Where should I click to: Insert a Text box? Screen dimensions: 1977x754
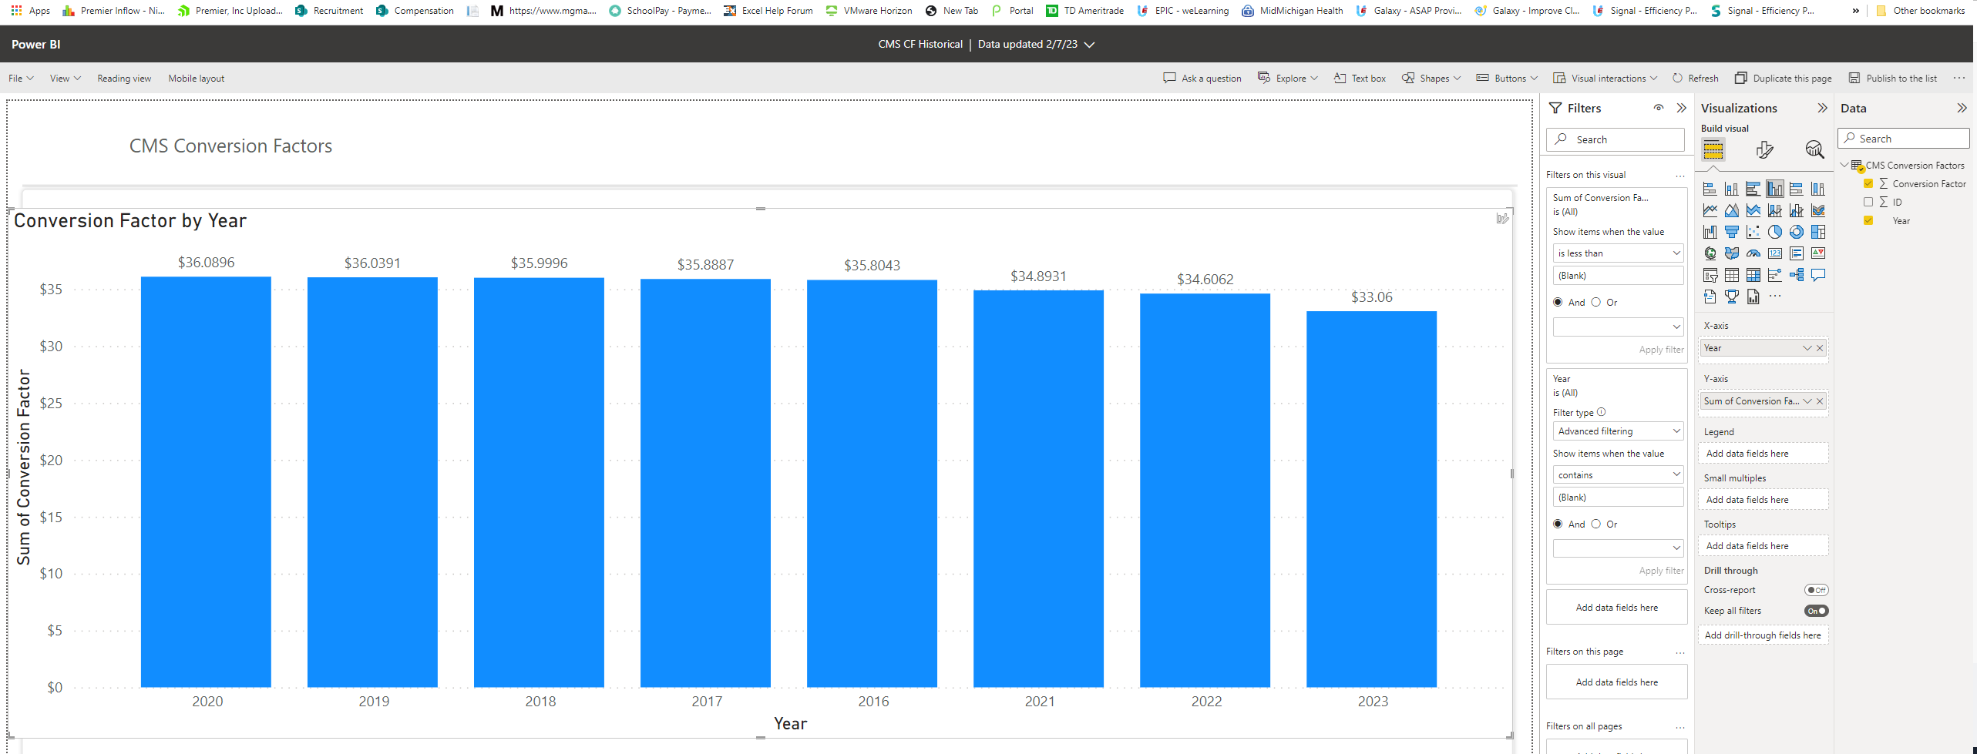coord(1360,79)
